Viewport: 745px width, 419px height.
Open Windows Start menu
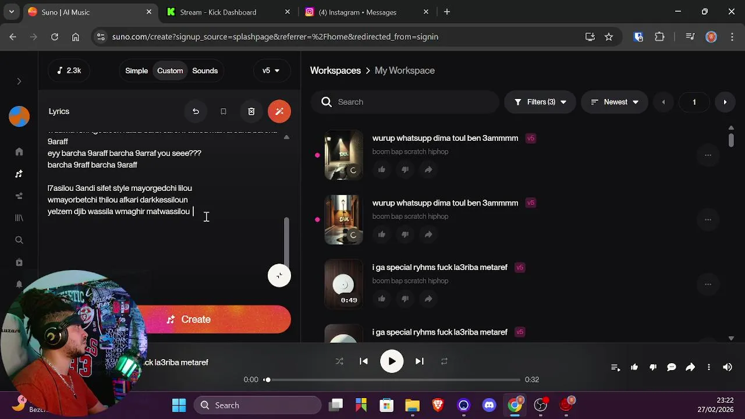pyautogui.click(x=179, y=405)
